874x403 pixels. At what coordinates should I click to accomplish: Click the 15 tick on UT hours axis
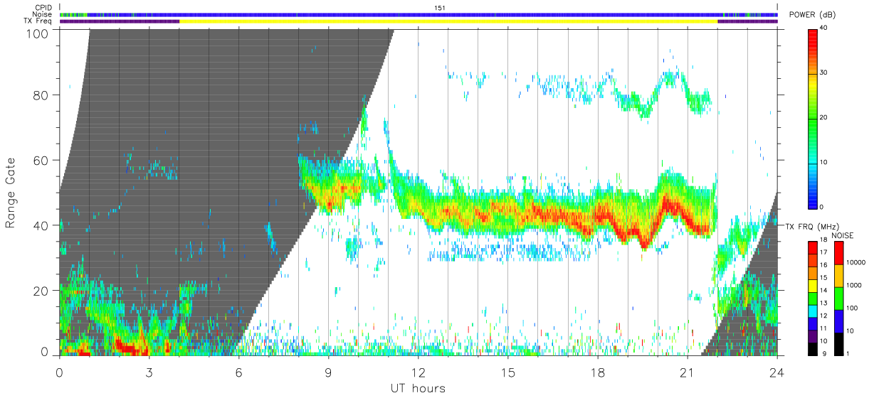point(508,372)
